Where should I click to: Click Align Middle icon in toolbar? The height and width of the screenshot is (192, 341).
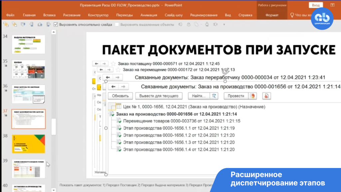pos(207,24)
